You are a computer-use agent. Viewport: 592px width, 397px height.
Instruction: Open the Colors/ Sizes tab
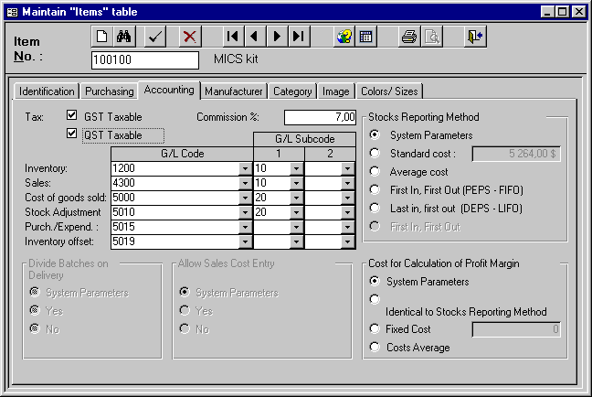tap(389, 91)
